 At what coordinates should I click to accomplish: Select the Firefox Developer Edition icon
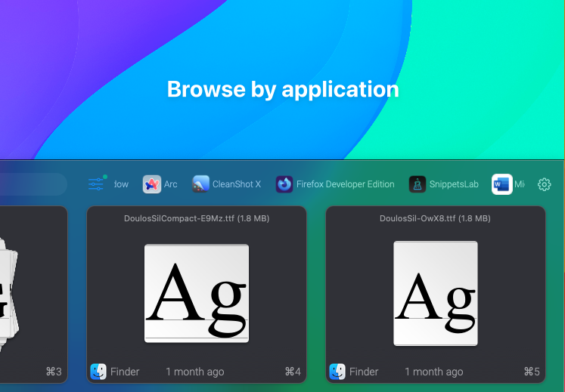(284, 184)
